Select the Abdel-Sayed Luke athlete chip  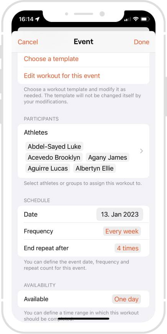tap(55, 147)
